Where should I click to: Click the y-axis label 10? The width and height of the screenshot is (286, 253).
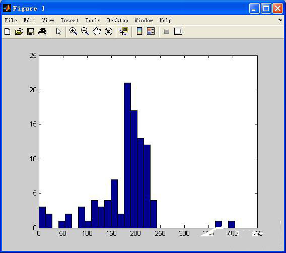point(33,159)
